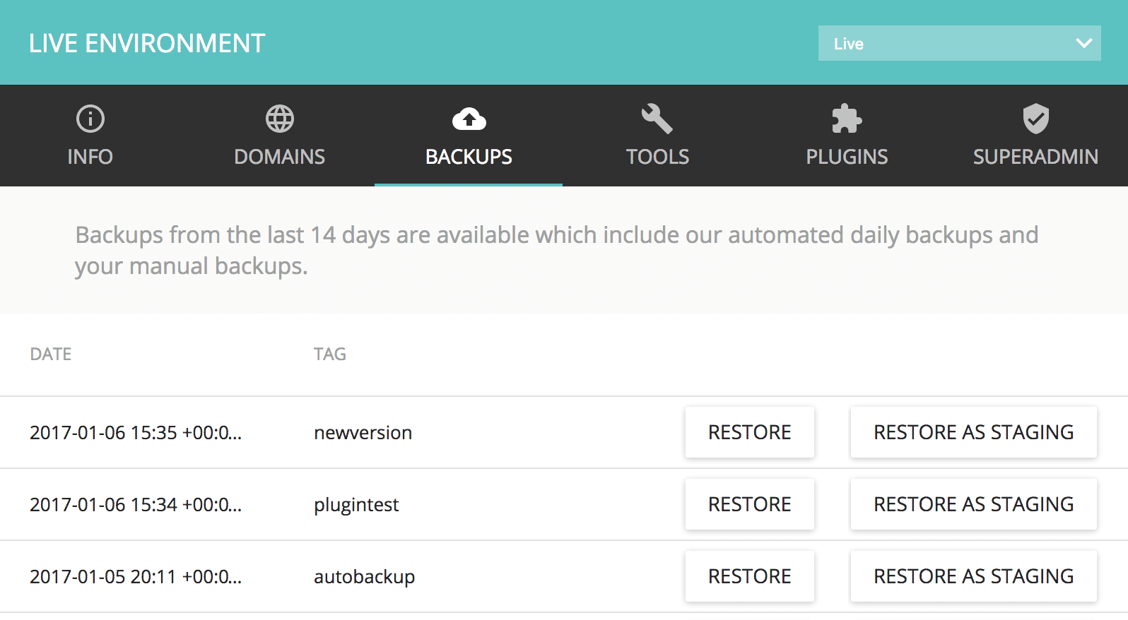
Task: Restore the autobackup backup
Action: pos(749,576)
